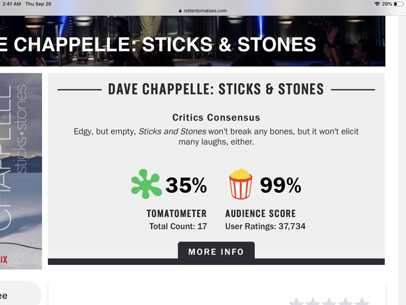Viewport: 406px width, 305px height.
Task: Click the popcorn bucket audience icon
Action: pyautogui.click(x=240, y=184)
